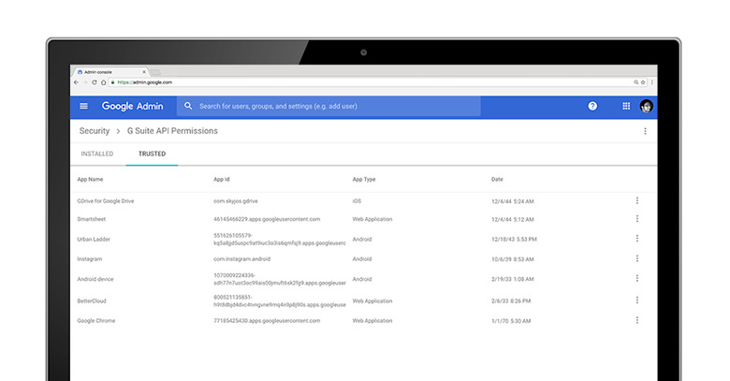Click the browser back arrow

point(76,82)
